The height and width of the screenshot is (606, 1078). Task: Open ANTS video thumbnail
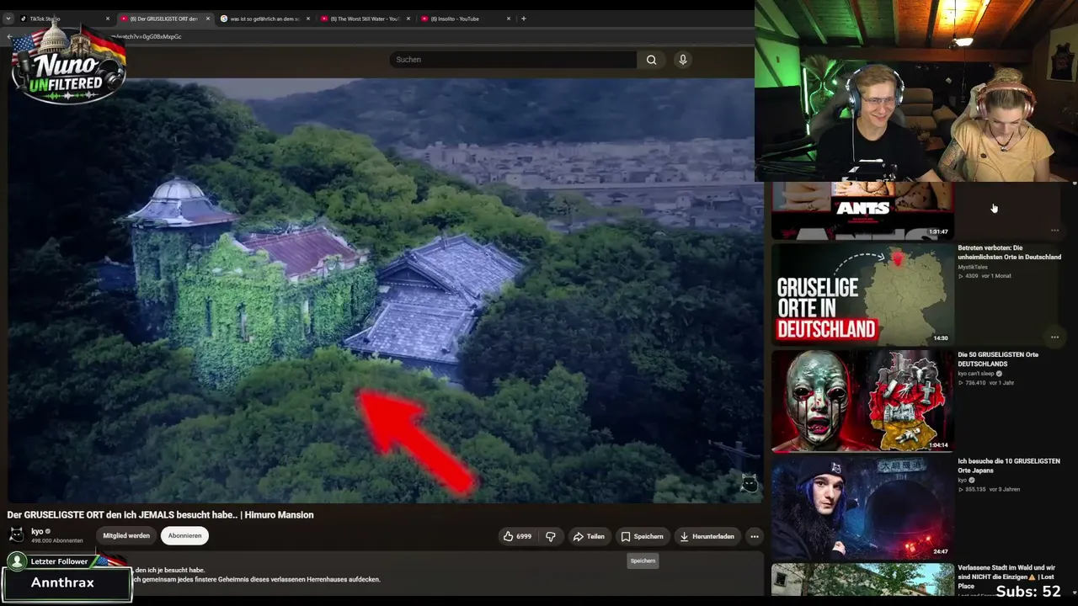[x=862, y=210]
